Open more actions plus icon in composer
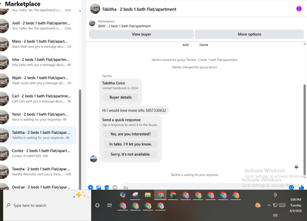 click(x=90, y=187)
